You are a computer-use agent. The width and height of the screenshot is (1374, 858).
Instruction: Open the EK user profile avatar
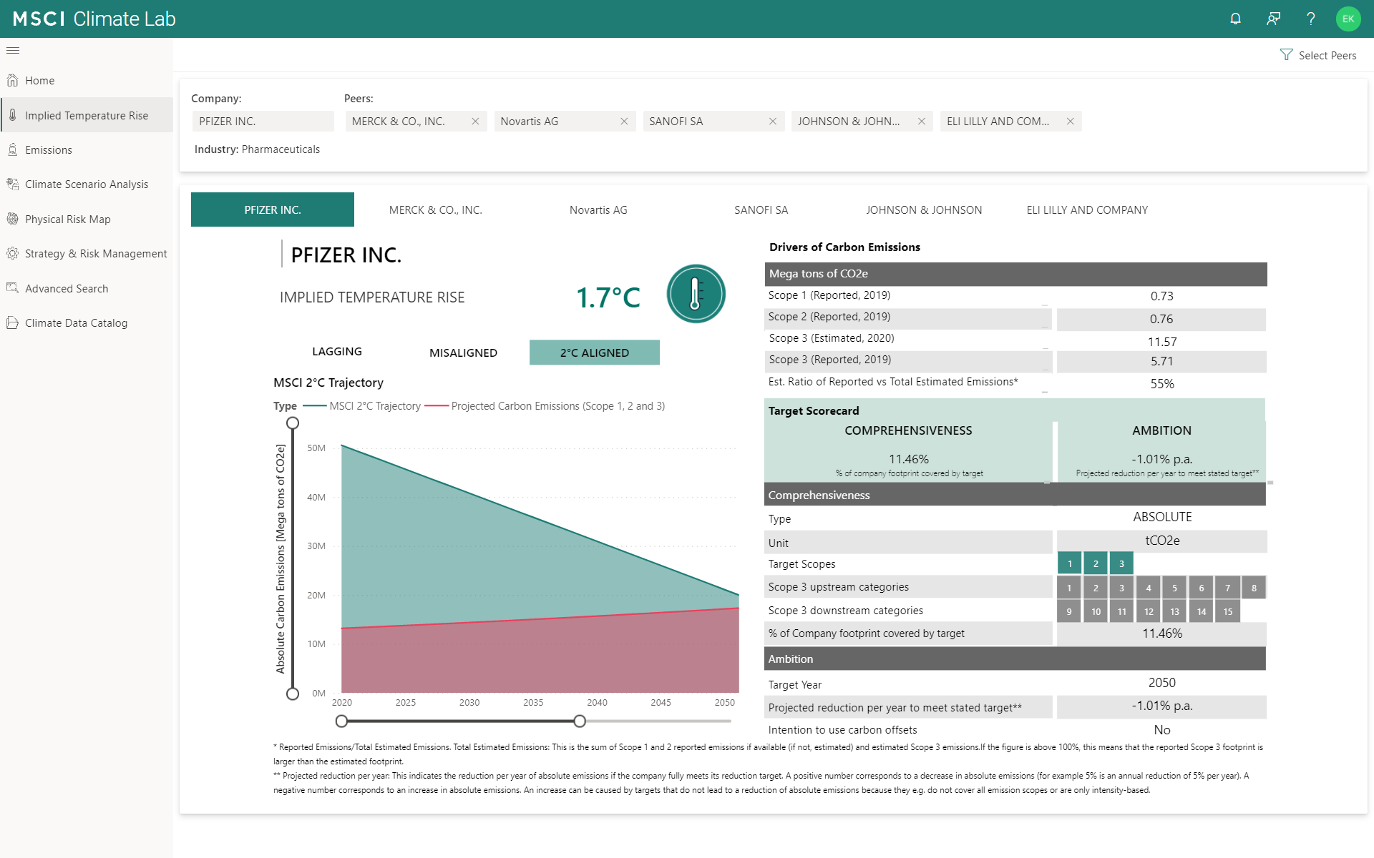[1348, 19]
